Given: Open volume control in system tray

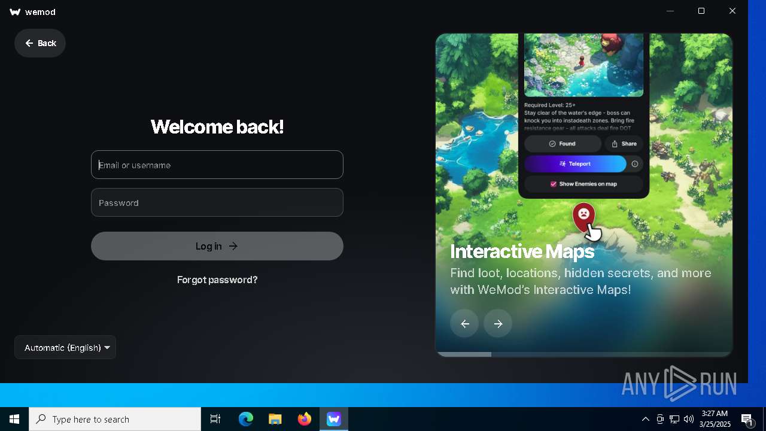Looking at the screenshot, I should pyautogui.click(x=689, y=419).
